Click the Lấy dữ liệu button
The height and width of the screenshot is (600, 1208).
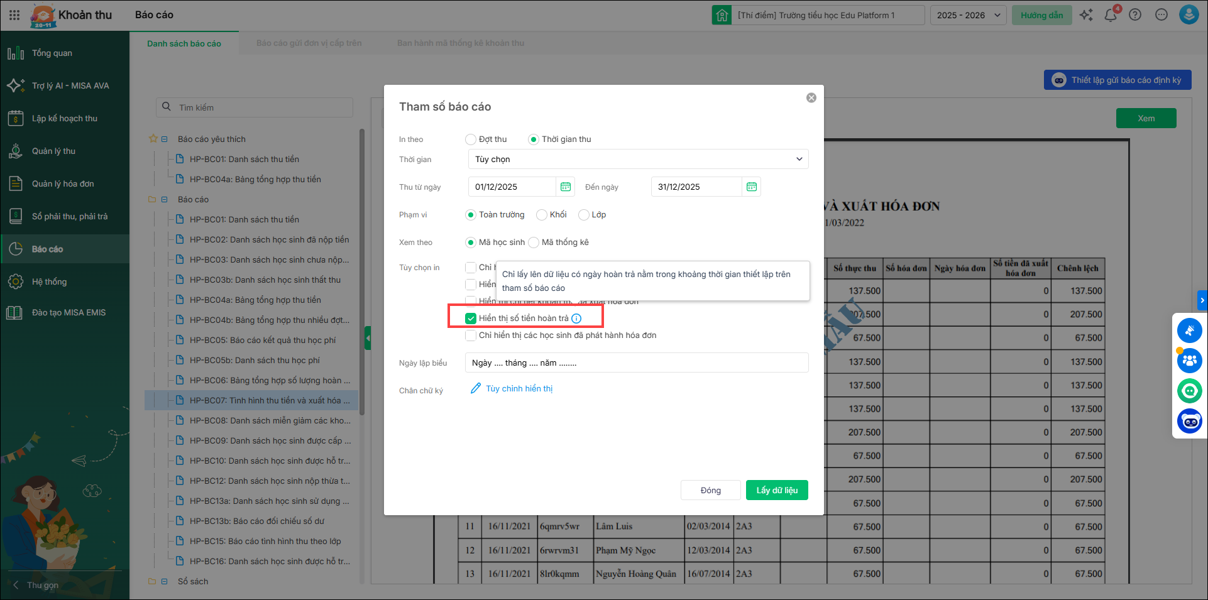tap(777, 490)
